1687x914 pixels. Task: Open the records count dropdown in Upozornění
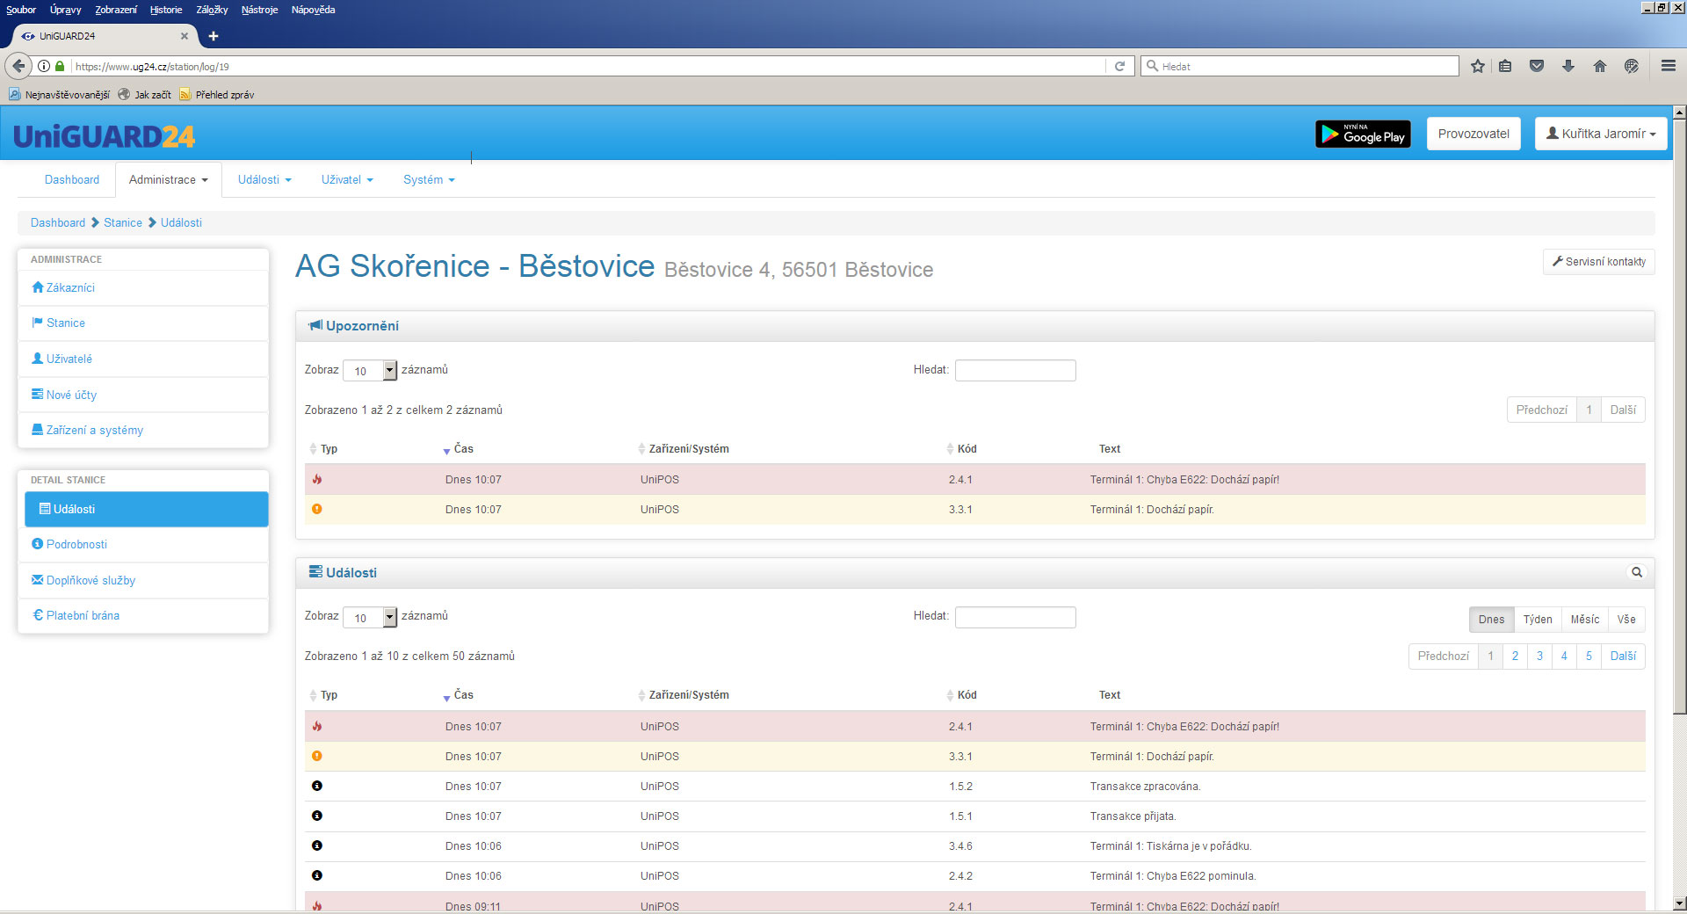[370, 371]
